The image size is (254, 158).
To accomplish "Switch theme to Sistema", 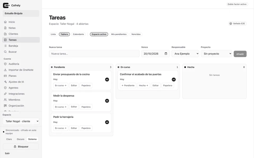I will (32, 139).
